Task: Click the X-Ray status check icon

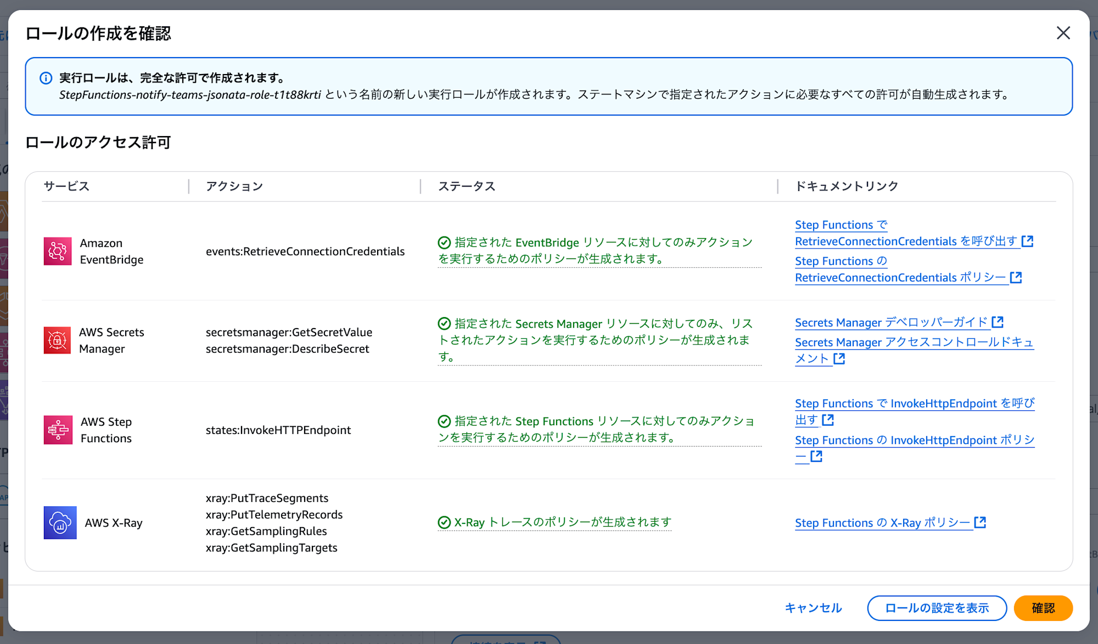Action: coord(444,523)
